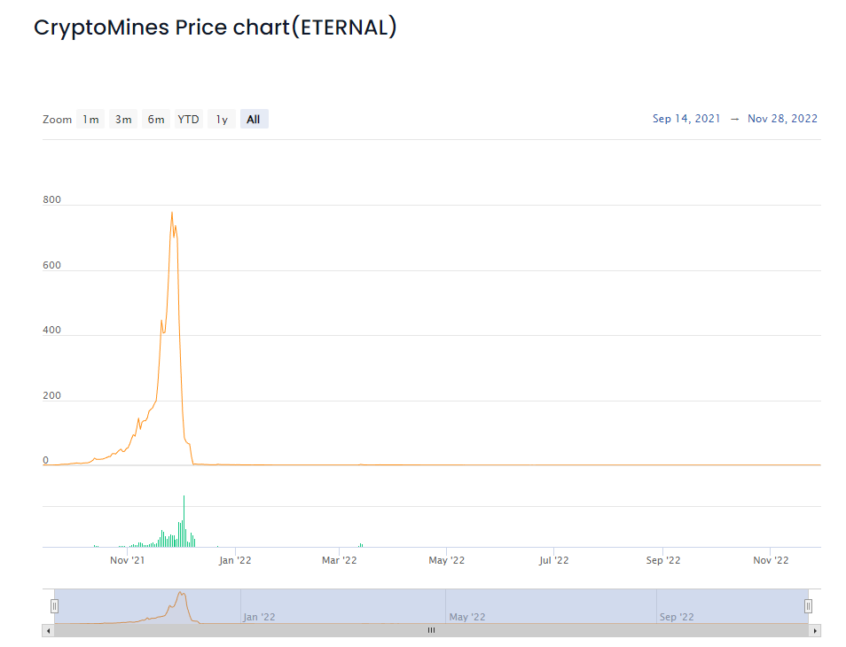Click the active All zoom button

[x=254, y=120]
